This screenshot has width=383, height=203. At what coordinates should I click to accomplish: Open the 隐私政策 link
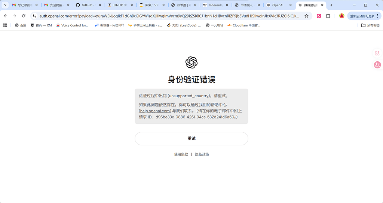pyautogui.click(x=202, y=154)
